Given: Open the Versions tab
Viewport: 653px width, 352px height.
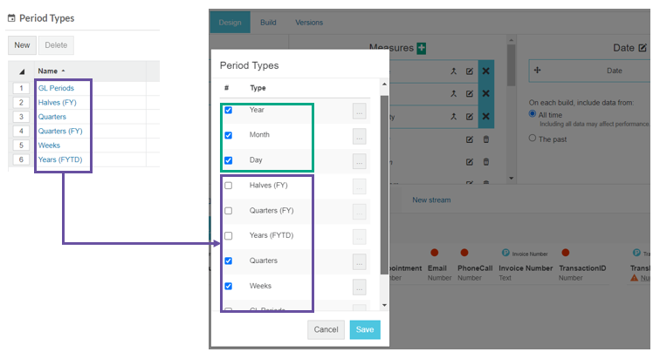Looking at the screenshot, I should coord(309,22).
